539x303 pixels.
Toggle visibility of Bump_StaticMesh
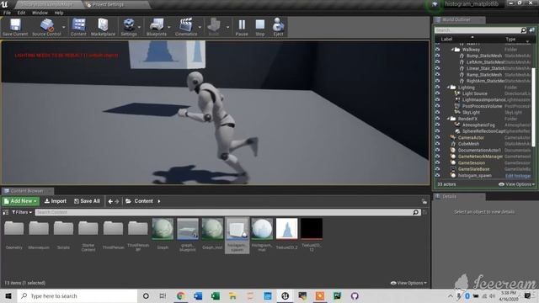click(x=438, y=56)
